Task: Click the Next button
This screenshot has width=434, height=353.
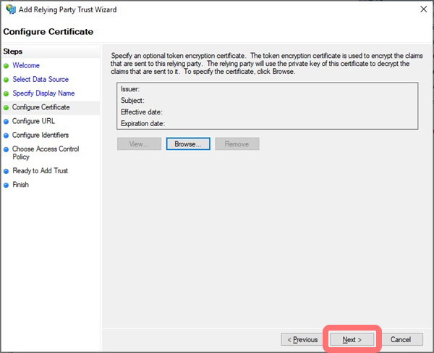Action: coord(352,339)
